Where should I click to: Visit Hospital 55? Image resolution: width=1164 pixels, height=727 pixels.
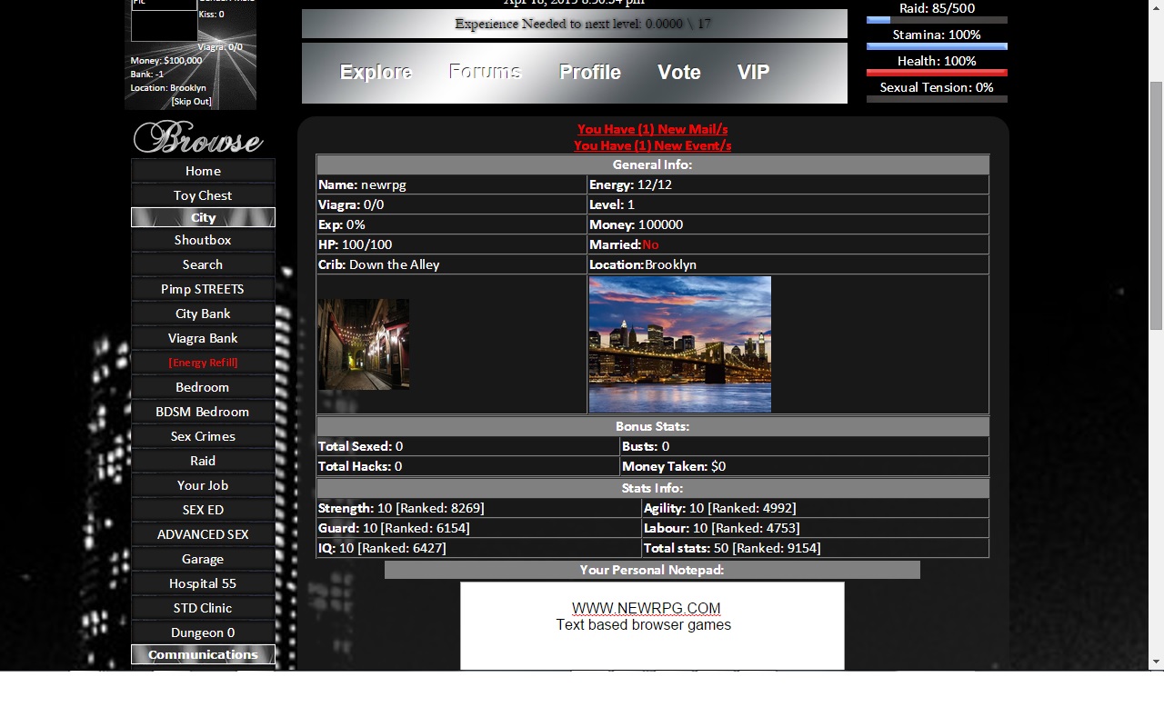tap(203, 583)
